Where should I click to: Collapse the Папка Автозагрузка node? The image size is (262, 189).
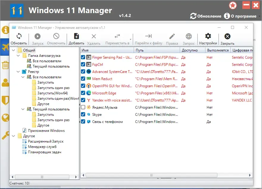pyautogui.click(x=18, y=55)
